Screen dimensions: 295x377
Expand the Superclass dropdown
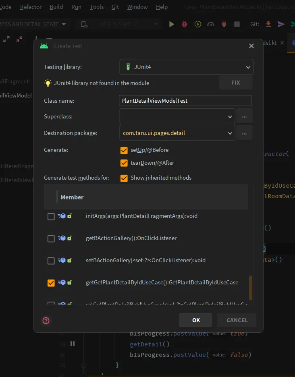point(230,117)
